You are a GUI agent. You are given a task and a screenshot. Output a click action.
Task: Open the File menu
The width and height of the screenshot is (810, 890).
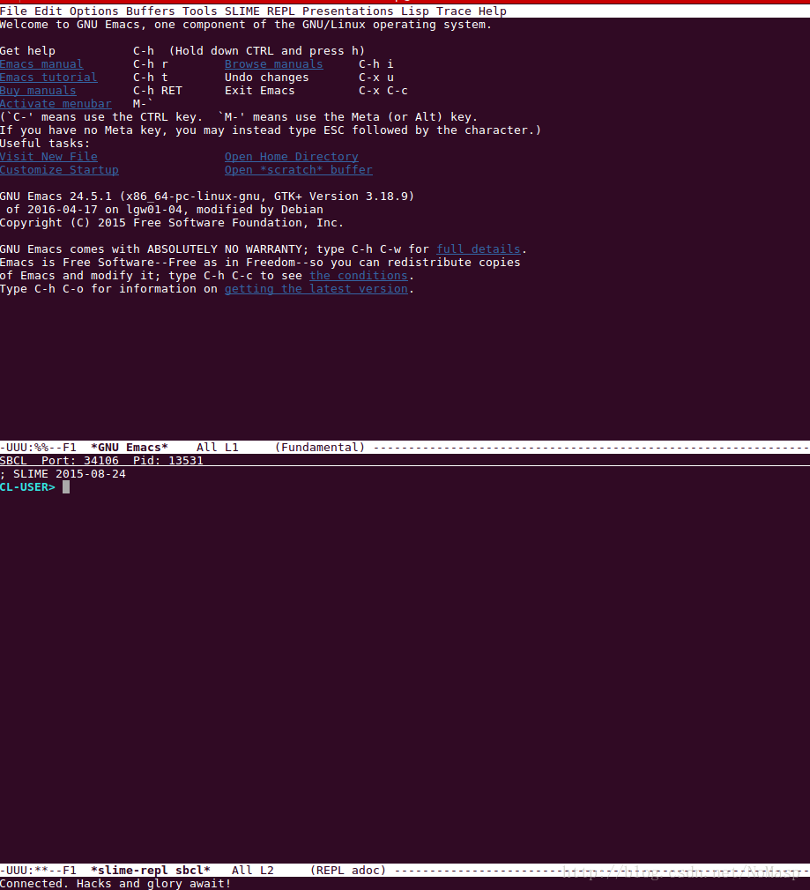[x=13, y=11]
